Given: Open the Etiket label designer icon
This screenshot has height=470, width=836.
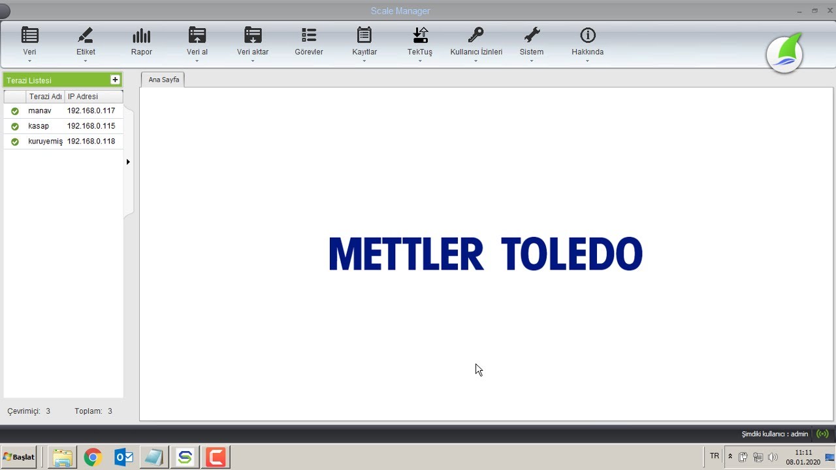Looking at the screenshot, I should (x=86, y=35).
